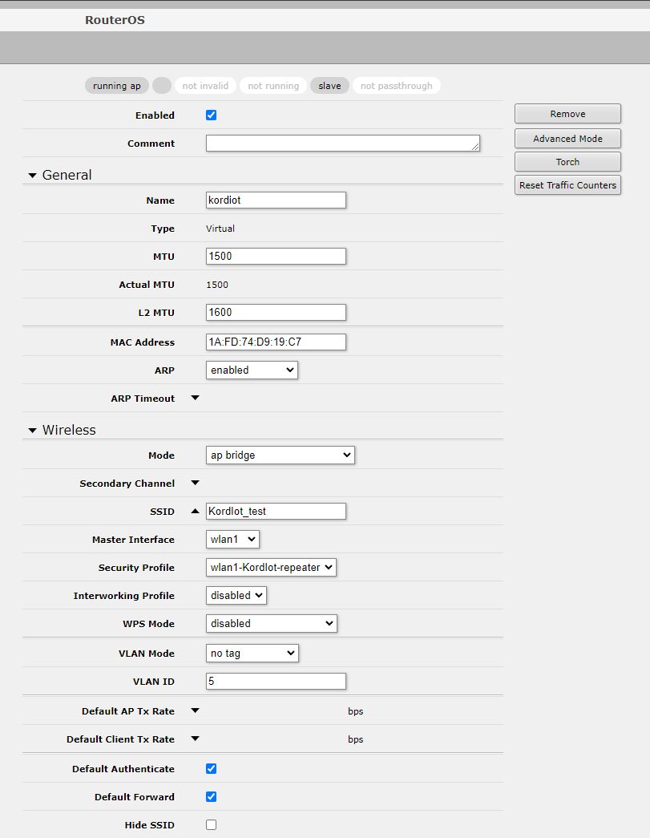Click the Remove button
Image resolution: width=650 pixels, height=838 pixels.
[x=567, y=114]
